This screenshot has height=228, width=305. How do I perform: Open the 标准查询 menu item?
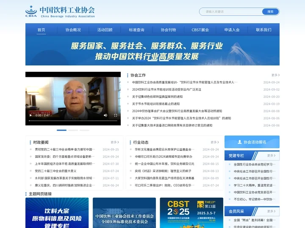[136, 30]
